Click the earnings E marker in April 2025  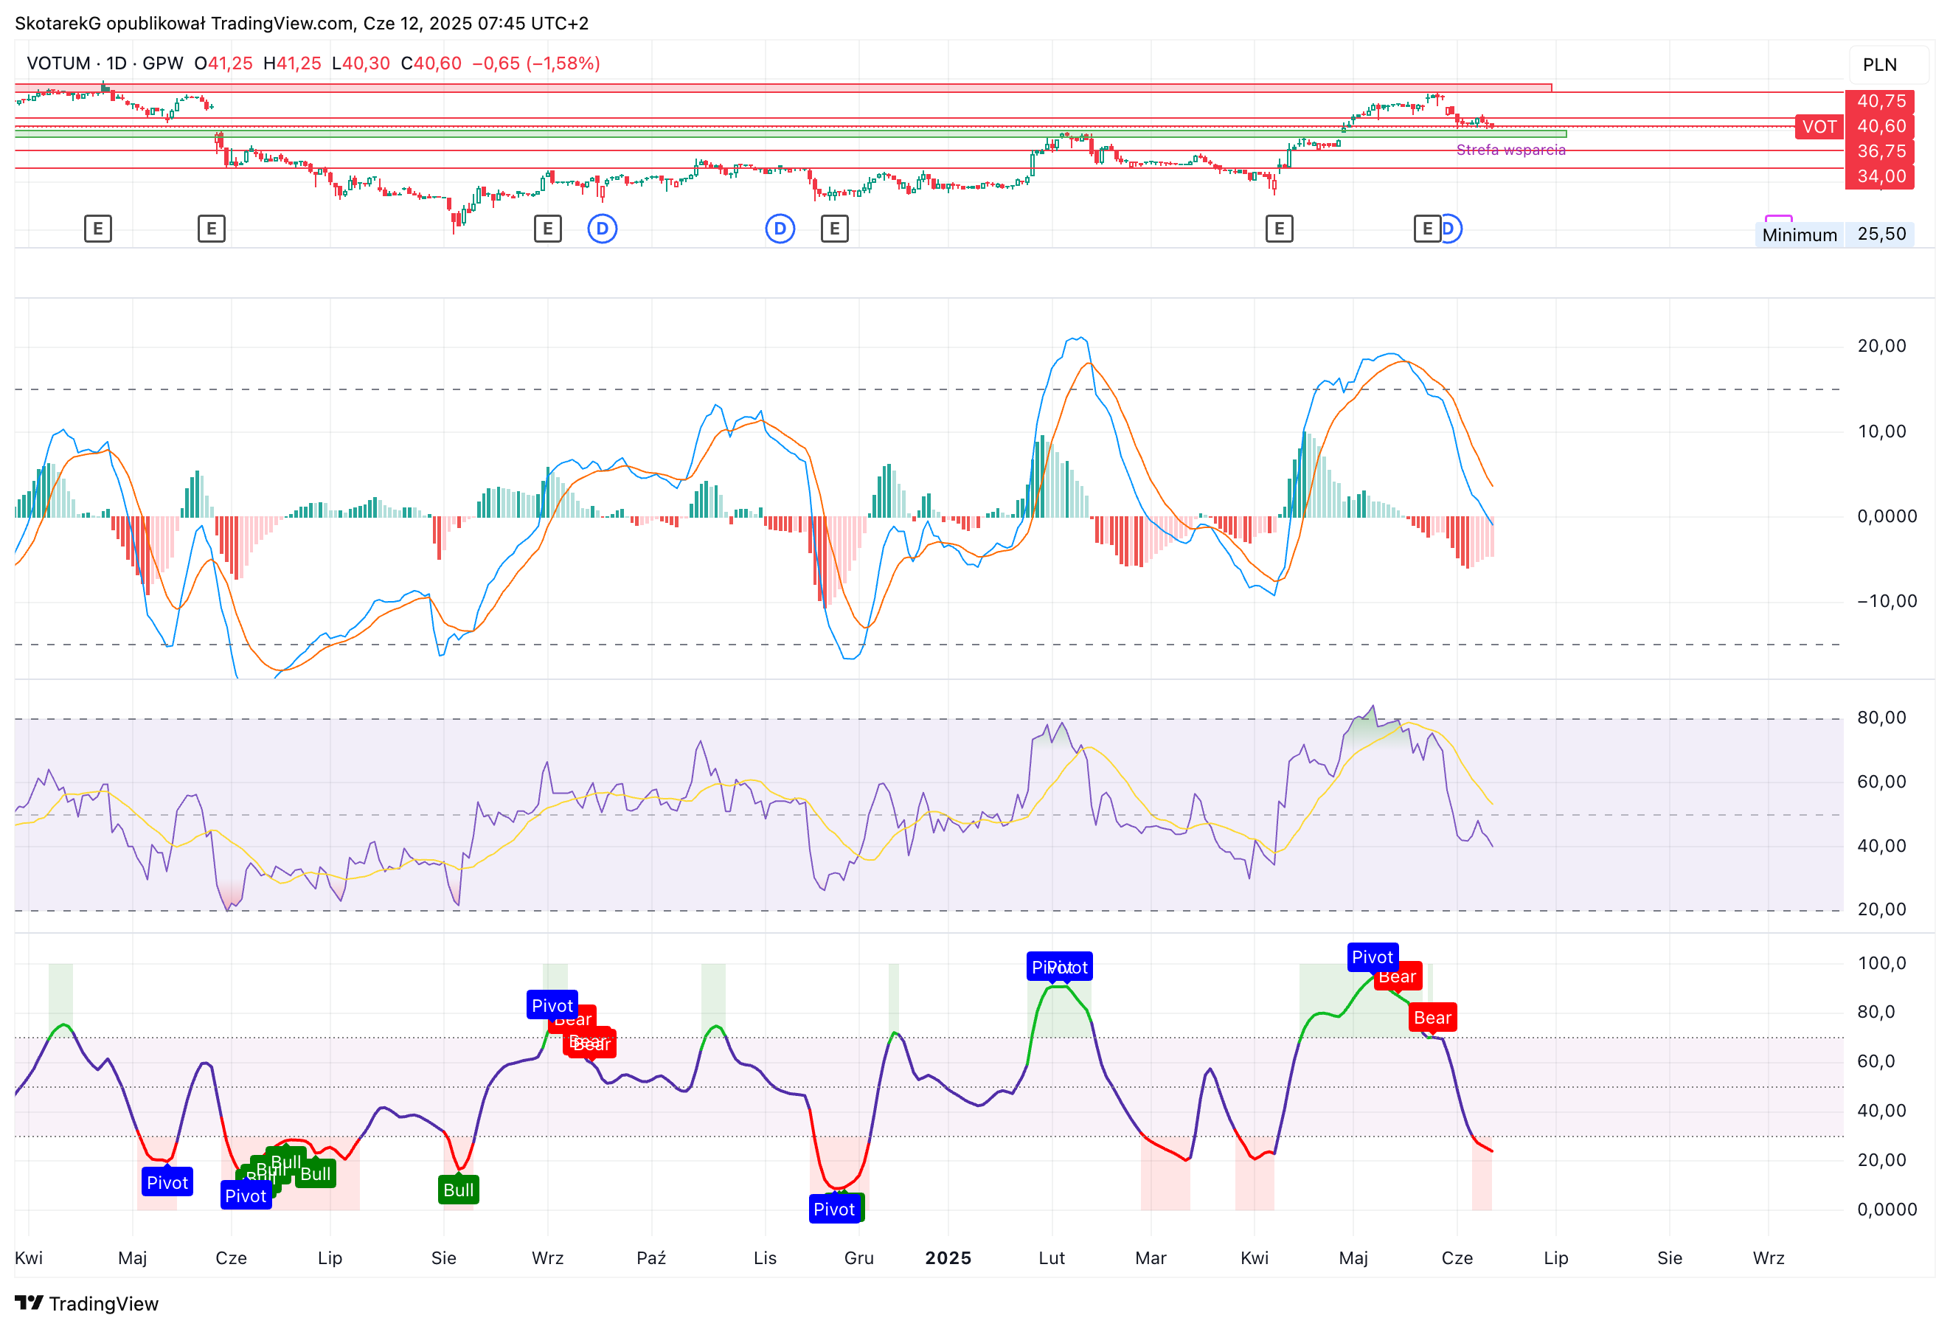click(1280, 228)
